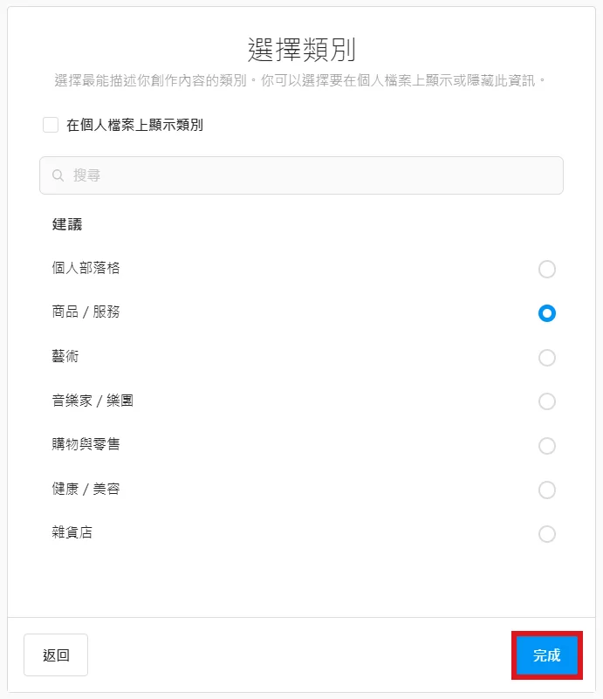
Task: Pick the 音樂家 / 樂團 radio button
Action: click(547, 401)
